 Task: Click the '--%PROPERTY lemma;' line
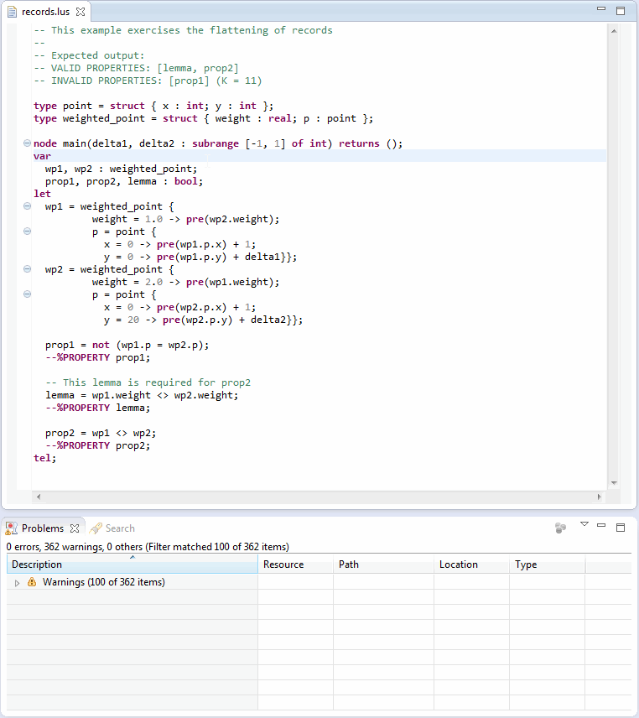pos(97,408)
